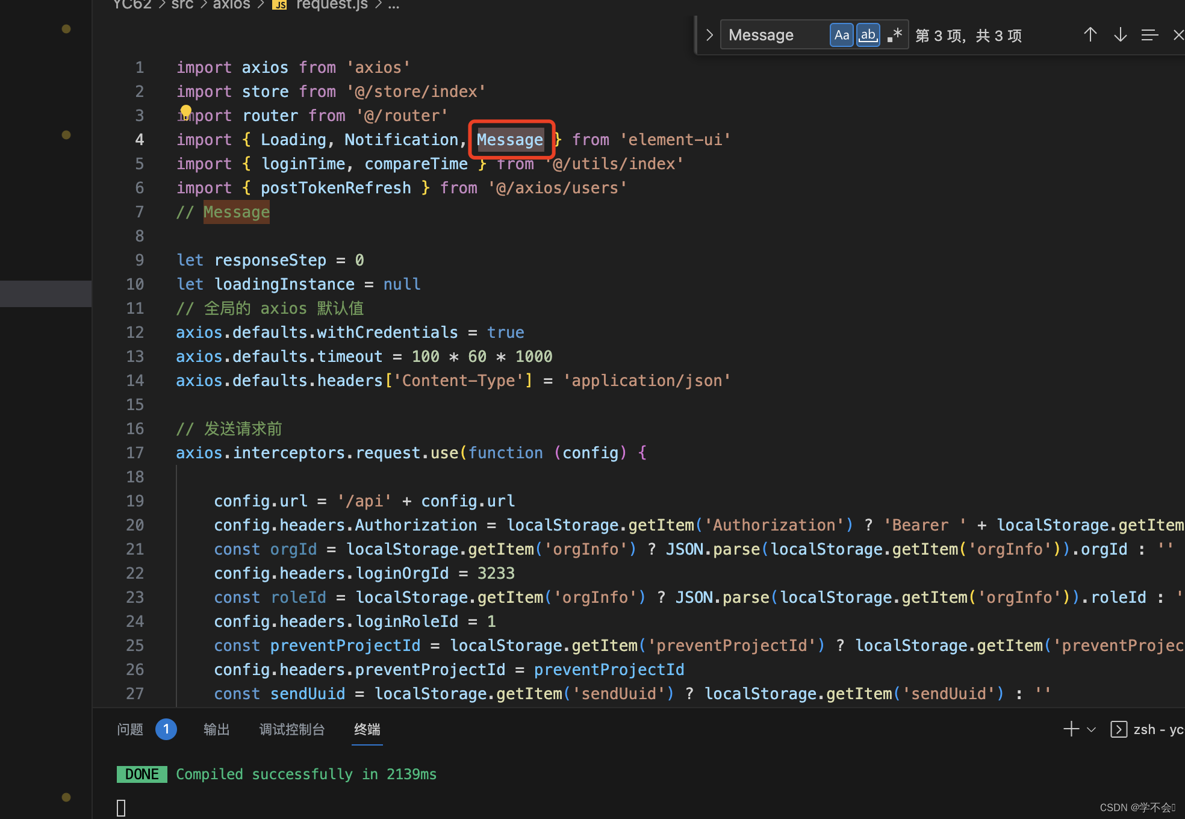Click 'function' keyword on line 17
This screenshot has width=1185, height=819.
[506, 453]
